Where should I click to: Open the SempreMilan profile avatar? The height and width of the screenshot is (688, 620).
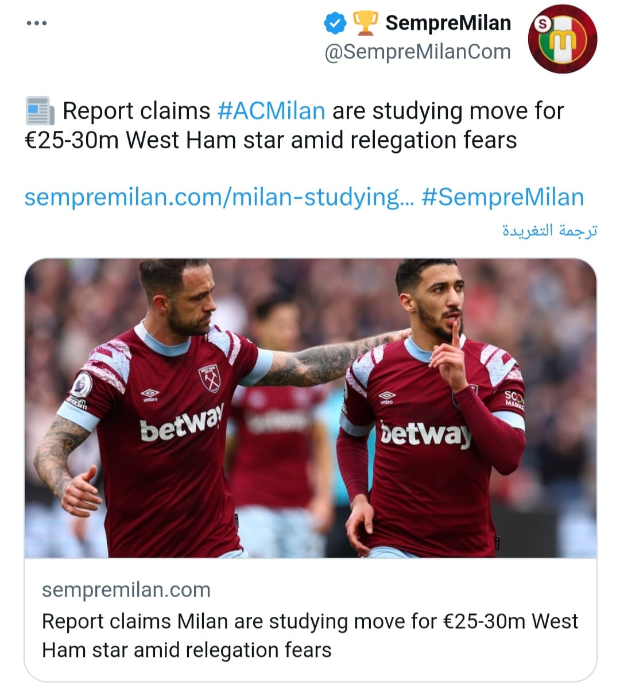click(562, 38)
